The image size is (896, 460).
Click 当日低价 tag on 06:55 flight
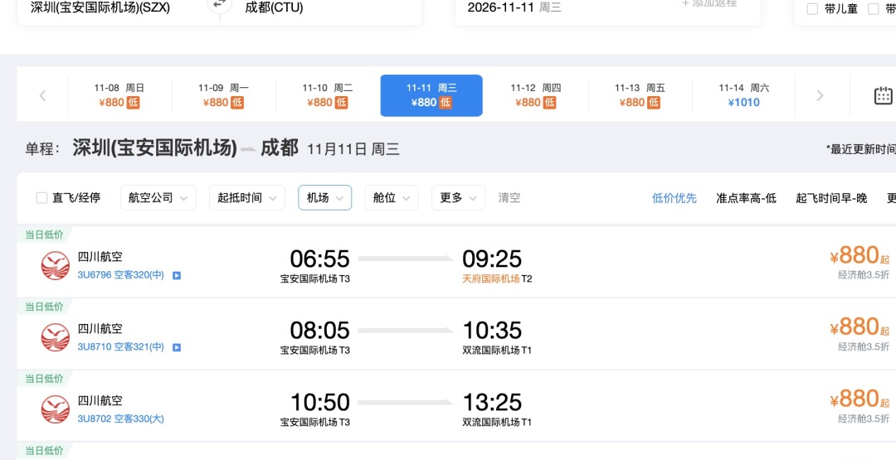[44, 235]
